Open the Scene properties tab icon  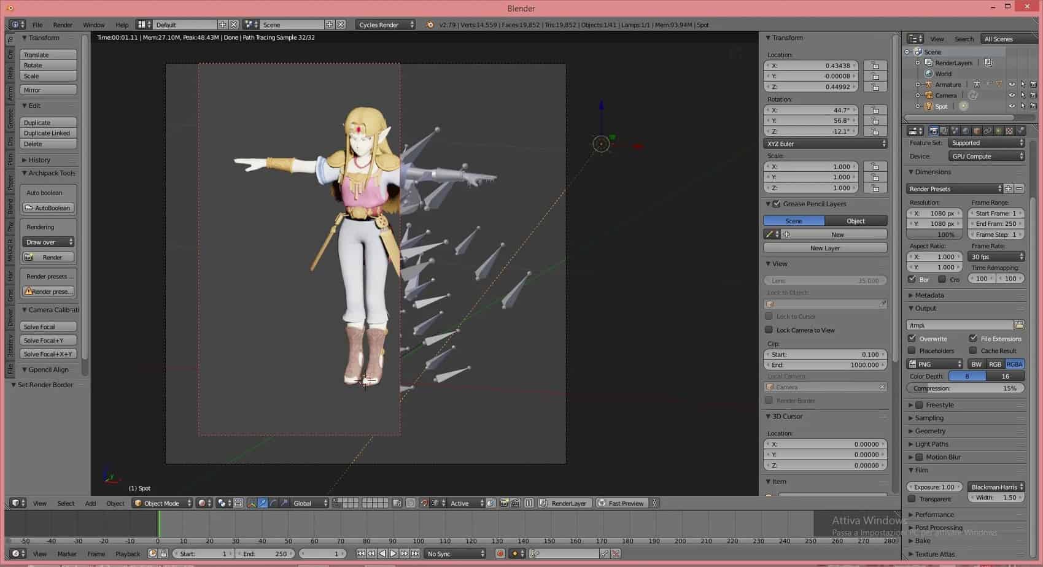(x=955, y=131)
